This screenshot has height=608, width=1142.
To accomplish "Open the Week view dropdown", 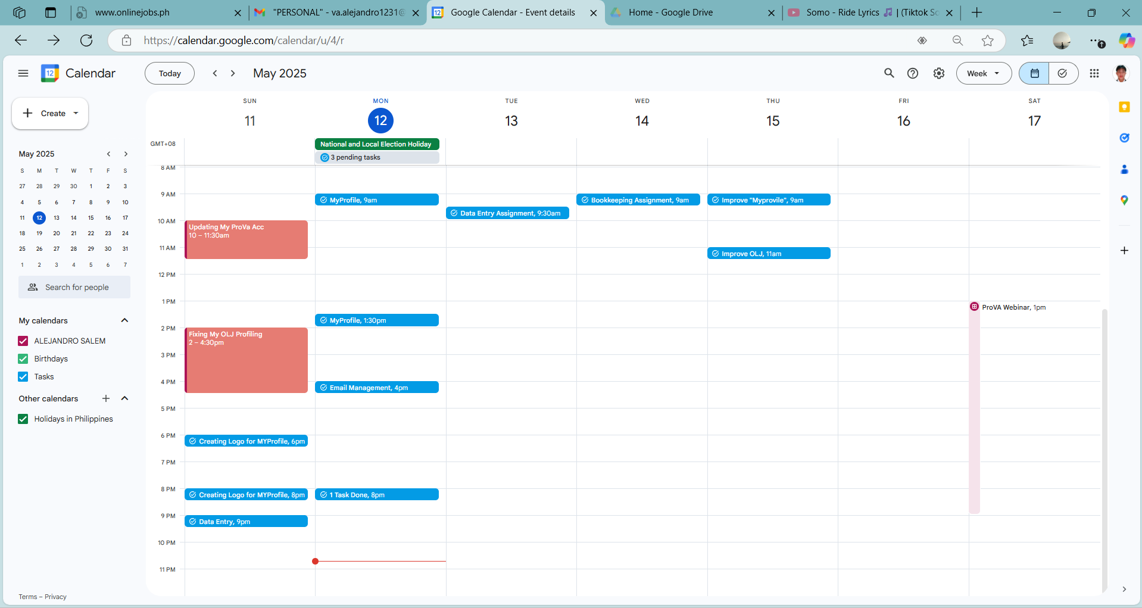I will (x=984, y=73).
